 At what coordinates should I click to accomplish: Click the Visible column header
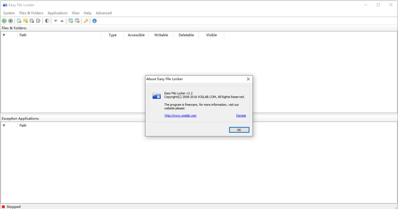click(212, 35)
